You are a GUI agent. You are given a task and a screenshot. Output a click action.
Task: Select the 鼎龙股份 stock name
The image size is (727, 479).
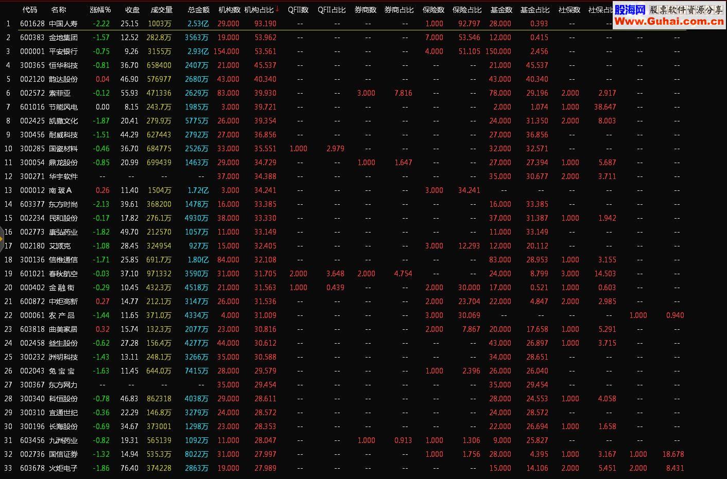63,163
